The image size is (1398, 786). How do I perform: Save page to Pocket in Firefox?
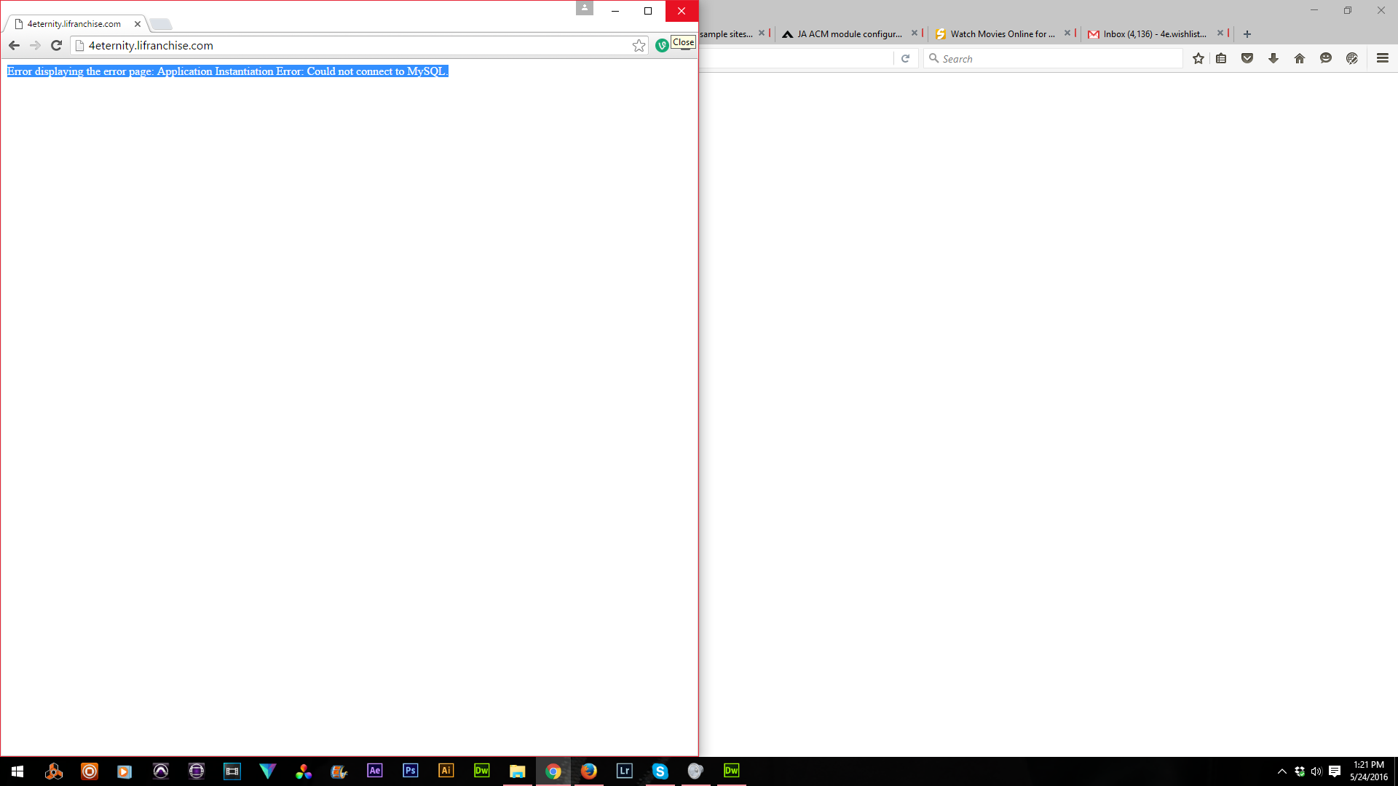(x=1247, y=58)
